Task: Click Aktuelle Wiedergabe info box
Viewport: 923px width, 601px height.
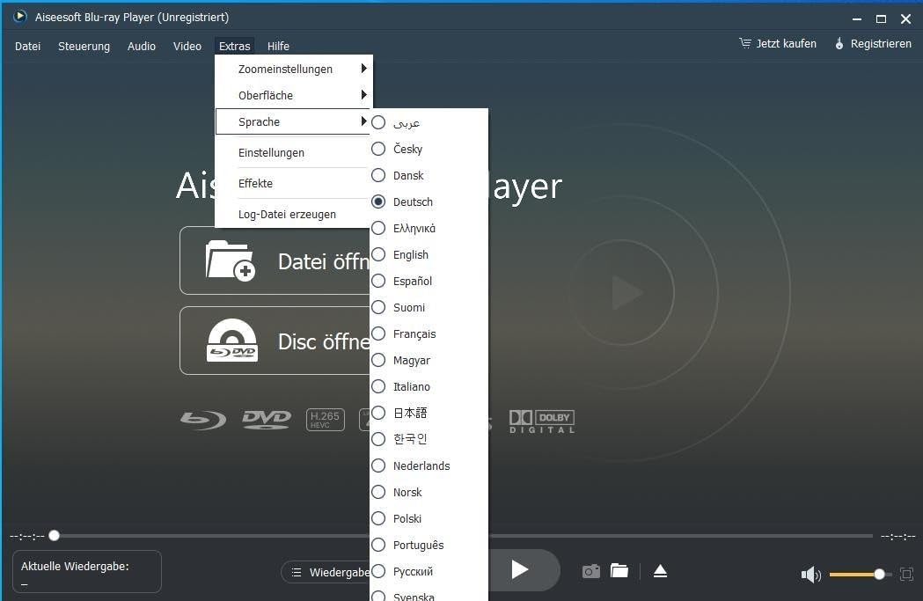Action: (x=86, y=572)
